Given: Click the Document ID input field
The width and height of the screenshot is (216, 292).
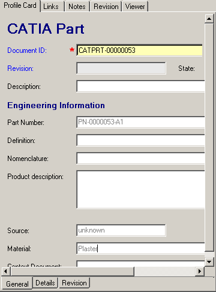Looking at the screenshot, I should [139, 50].
